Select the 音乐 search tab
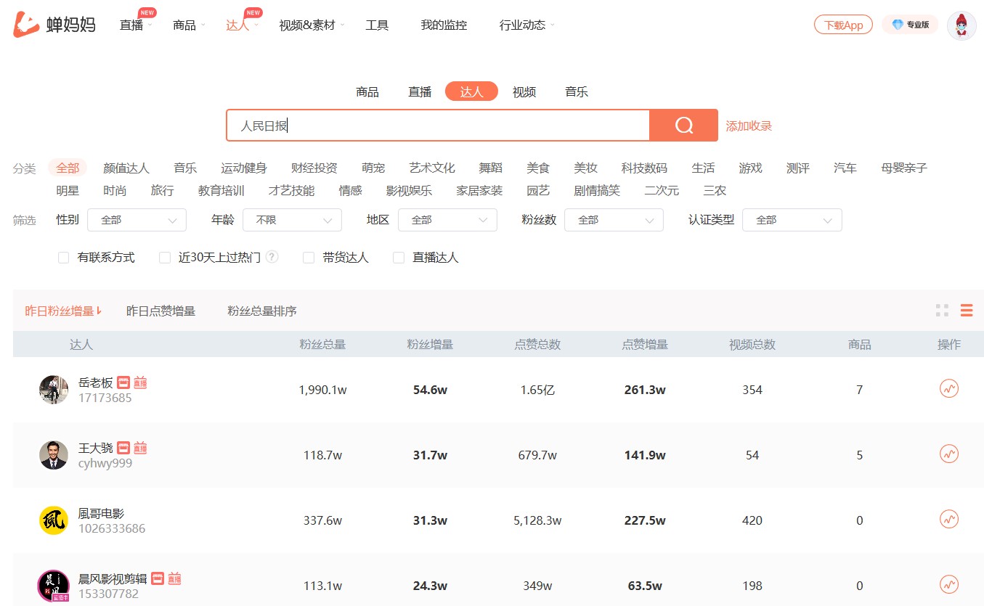This screenshot has width=984, height=606. pos(577,91)
